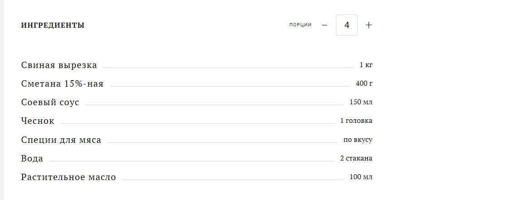Screen dimensions: 515x200
Task: Select the Сметана 15%-ная ingredient
Action: [x=63, y=84]
